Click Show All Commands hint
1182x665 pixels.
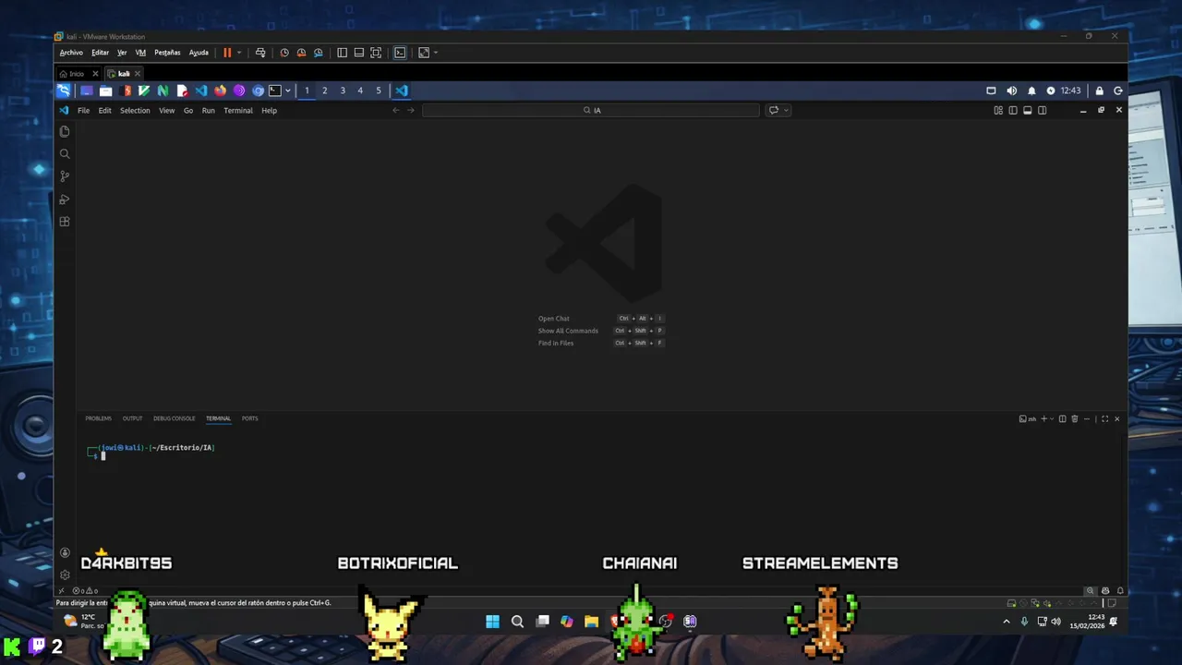pyautogui.click(x=568, y=331)
